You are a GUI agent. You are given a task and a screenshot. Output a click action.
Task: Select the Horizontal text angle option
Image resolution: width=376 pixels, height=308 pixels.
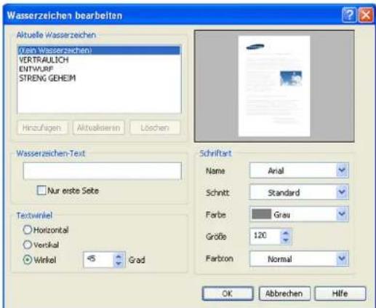(x=28, y=229)
